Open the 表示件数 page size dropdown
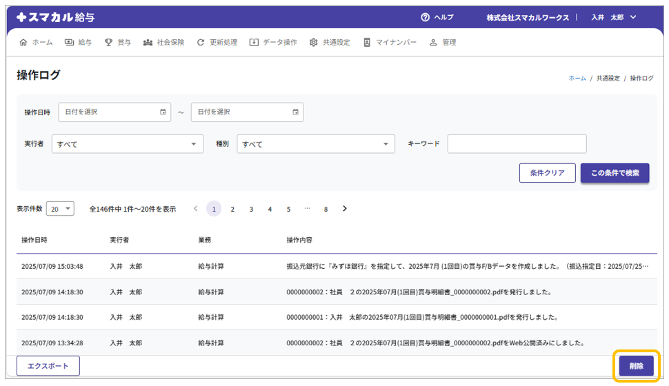Screen dimensions: 669x386 click(60, 210)
